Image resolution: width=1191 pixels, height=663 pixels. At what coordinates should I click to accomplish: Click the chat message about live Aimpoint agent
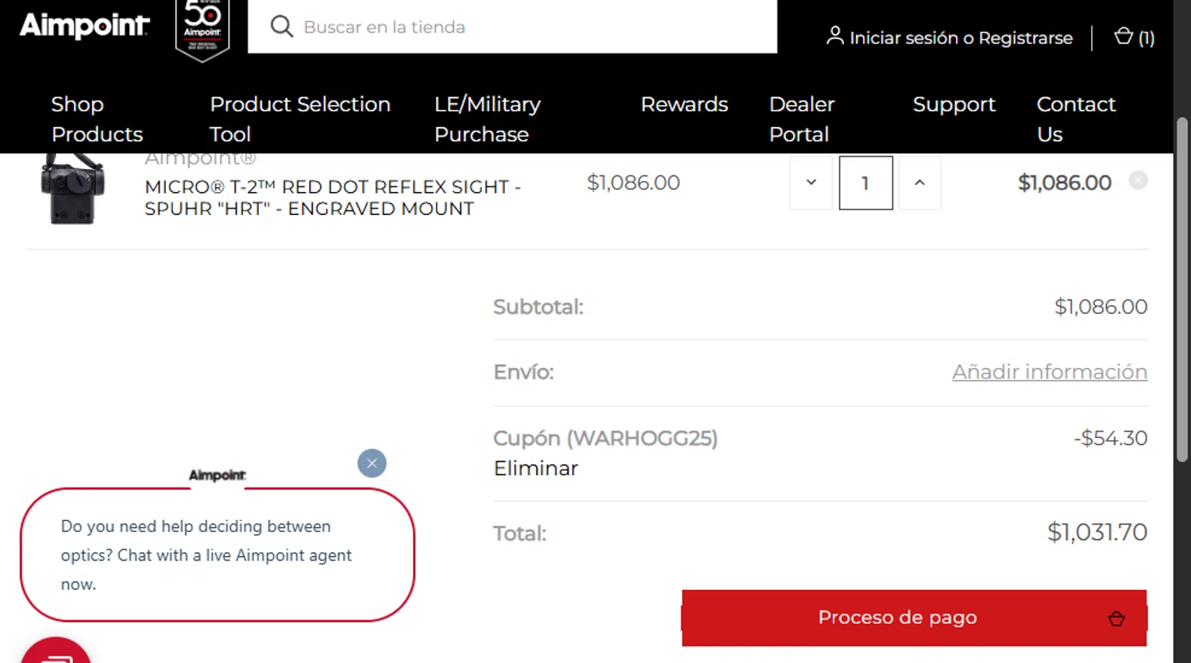[x=206, y=555]
